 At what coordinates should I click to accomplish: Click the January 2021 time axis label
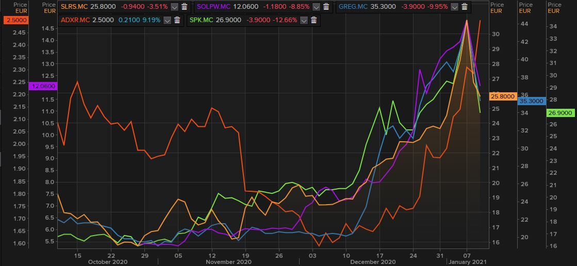point(468,262)
